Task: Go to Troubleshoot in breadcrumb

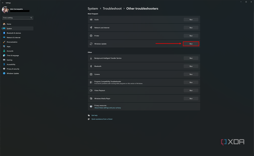Action: pyautogui.click(x=112, y=9)
